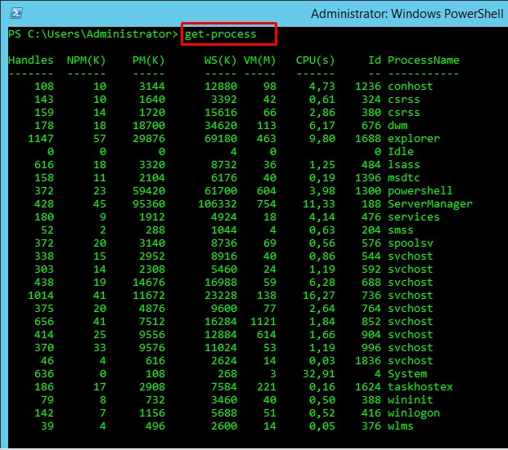Click the 'wlms' process name
Screen dimensions: 508x450
[x=401, y=426]
